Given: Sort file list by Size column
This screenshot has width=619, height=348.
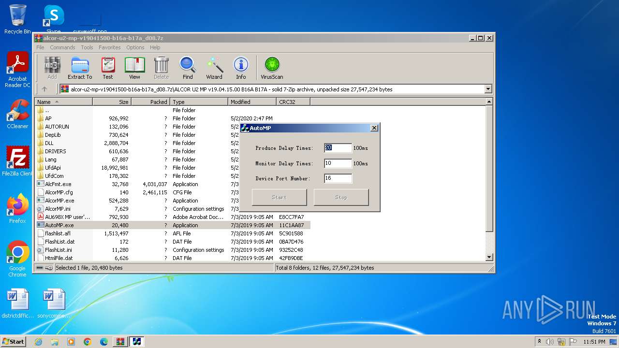Looking at the screenshot, I should (x=112, y=102).
